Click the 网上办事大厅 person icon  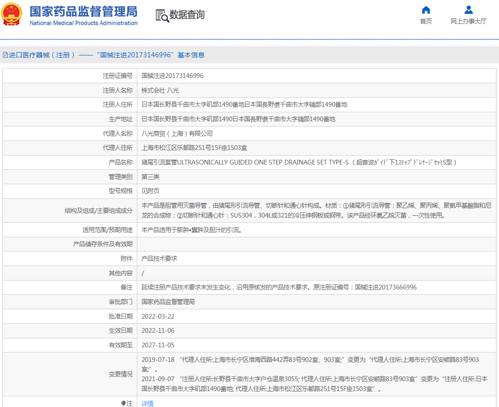tap(468, 10)
